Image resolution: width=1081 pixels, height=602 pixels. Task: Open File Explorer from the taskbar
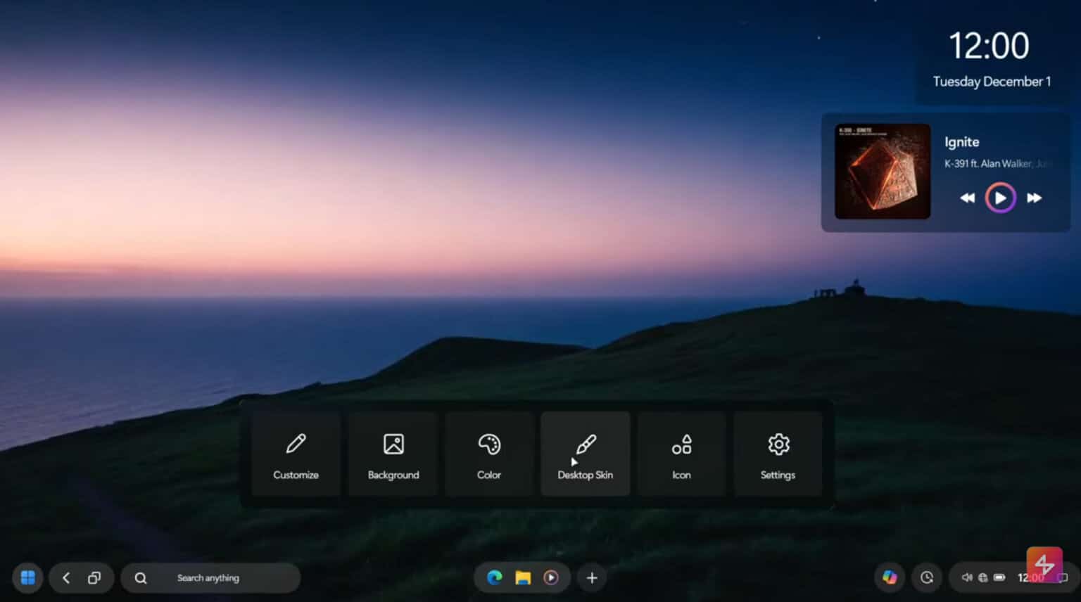pyautogui.click(x=522, y=577)
